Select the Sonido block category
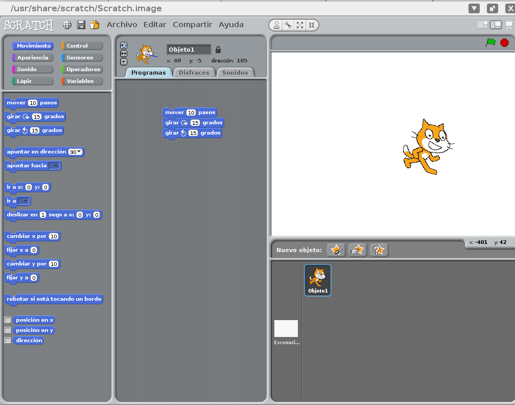Screen dimensions: 515x405 [x=33, y=70]
